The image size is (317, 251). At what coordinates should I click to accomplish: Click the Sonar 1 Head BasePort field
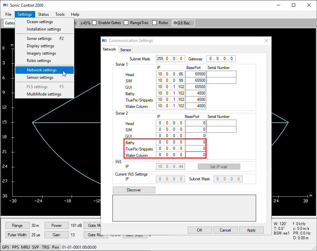(x=195, y=74)
